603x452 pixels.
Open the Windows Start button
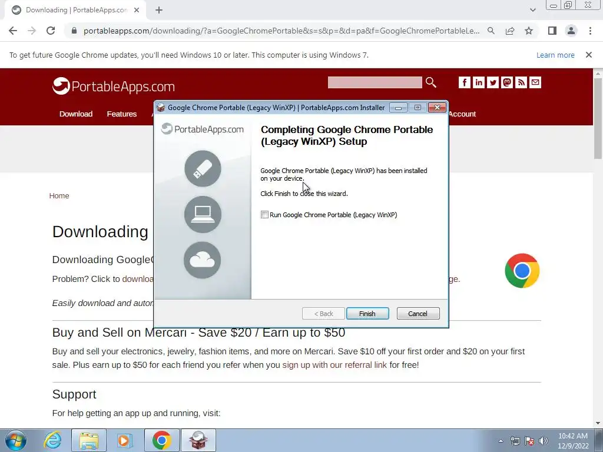16,440
